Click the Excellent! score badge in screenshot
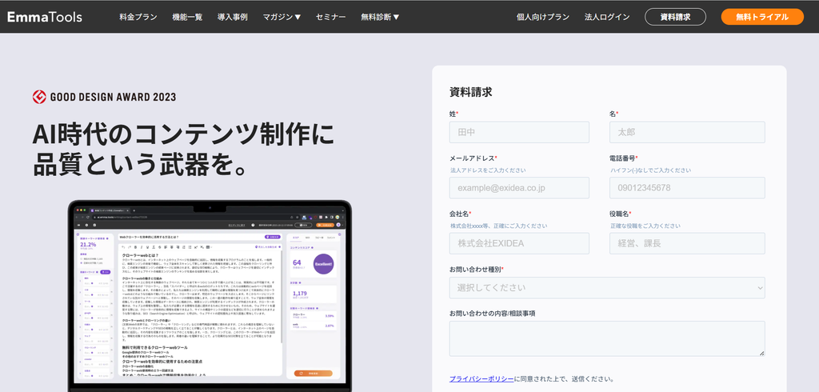The height and width of the screenshot is (392, 819). tap(323, 264)
